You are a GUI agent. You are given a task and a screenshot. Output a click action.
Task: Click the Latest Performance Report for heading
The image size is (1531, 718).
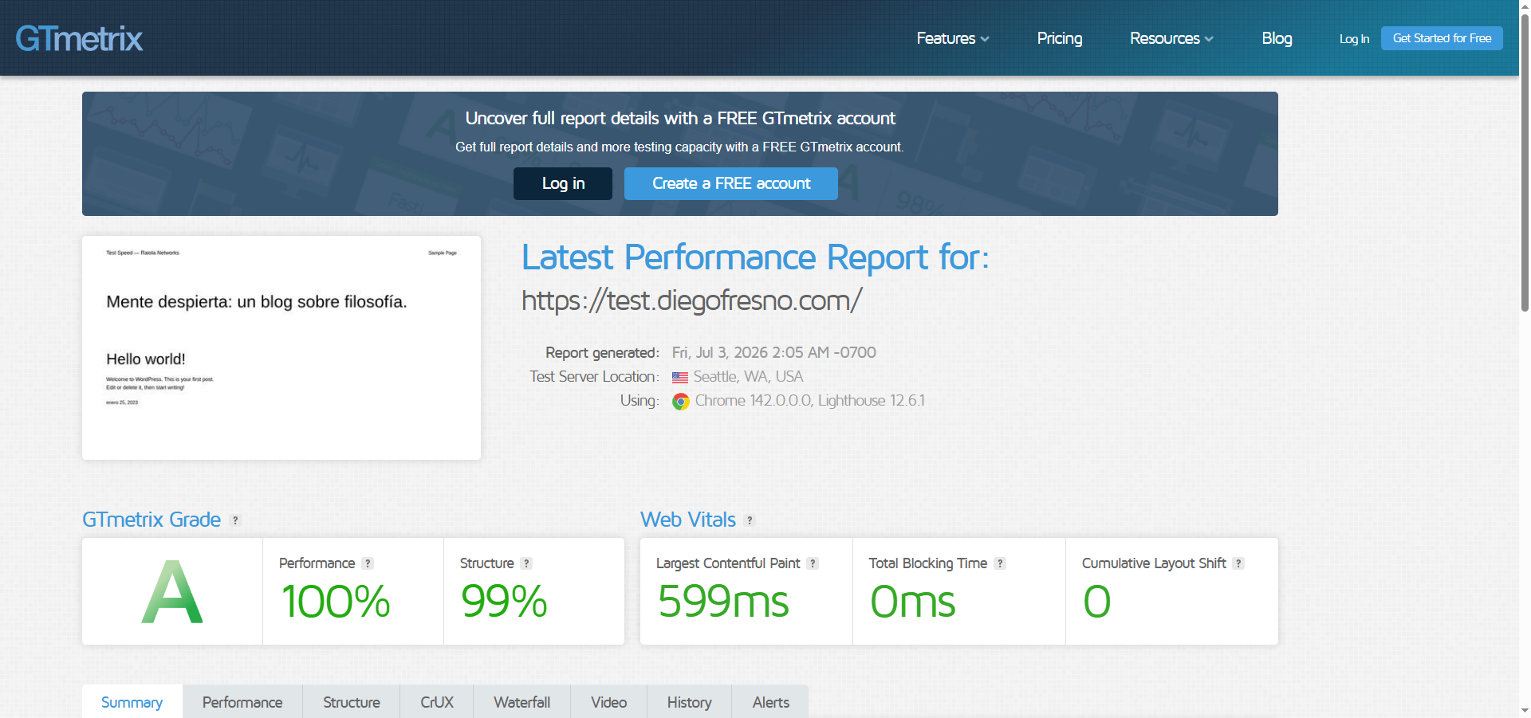(755, 257)
